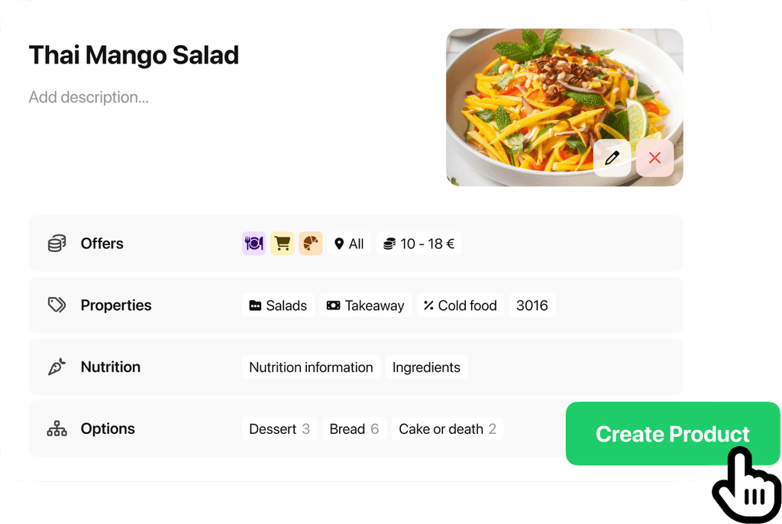
Task: Open the All location selector
Action: 350,244
